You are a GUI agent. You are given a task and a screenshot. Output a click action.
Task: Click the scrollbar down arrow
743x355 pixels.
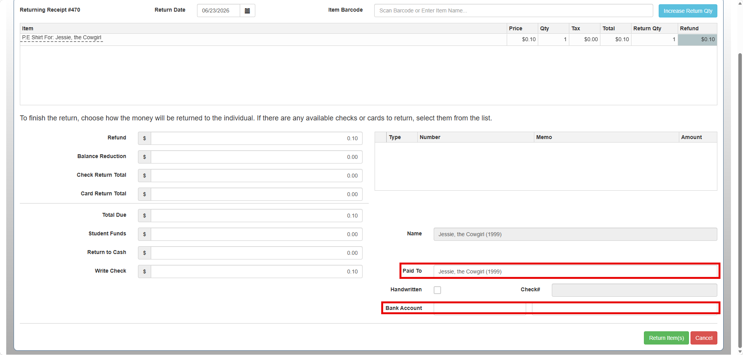(x=740, y=352)
